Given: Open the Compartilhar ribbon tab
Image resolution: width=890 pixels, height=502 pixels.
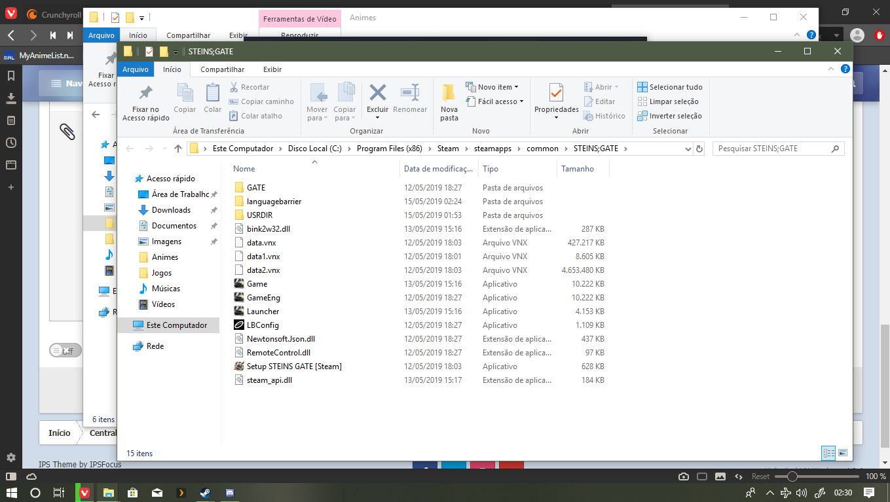Looking at the screenshot, I should click(223, 69).
